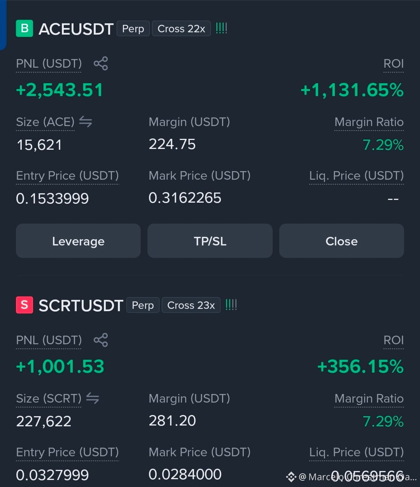Swap size unit for SCRT position
The width and height of the screenshot is (420, 487).
pyautogui.click(x=93, y=398)
